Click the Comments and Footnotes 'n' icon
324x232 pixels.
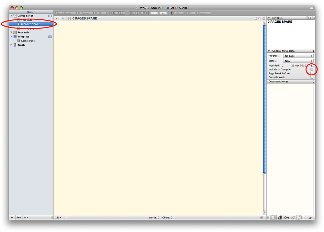tap(300, 218)
